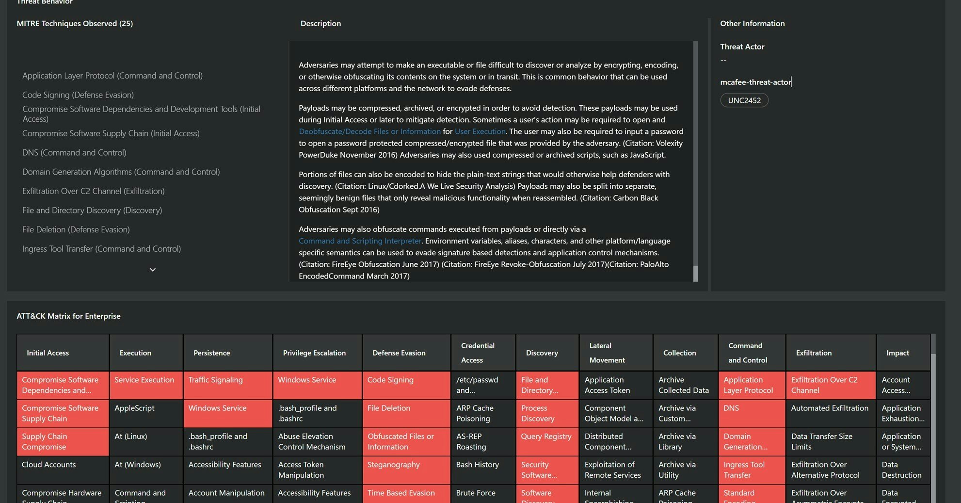This screenshot has height=503, width=961.
Task: Click the ARP Cache Poisoning cell under Credential Access
Action: click(483, 413)
